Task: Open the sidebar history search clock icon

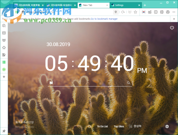Action: coord(4,26)
